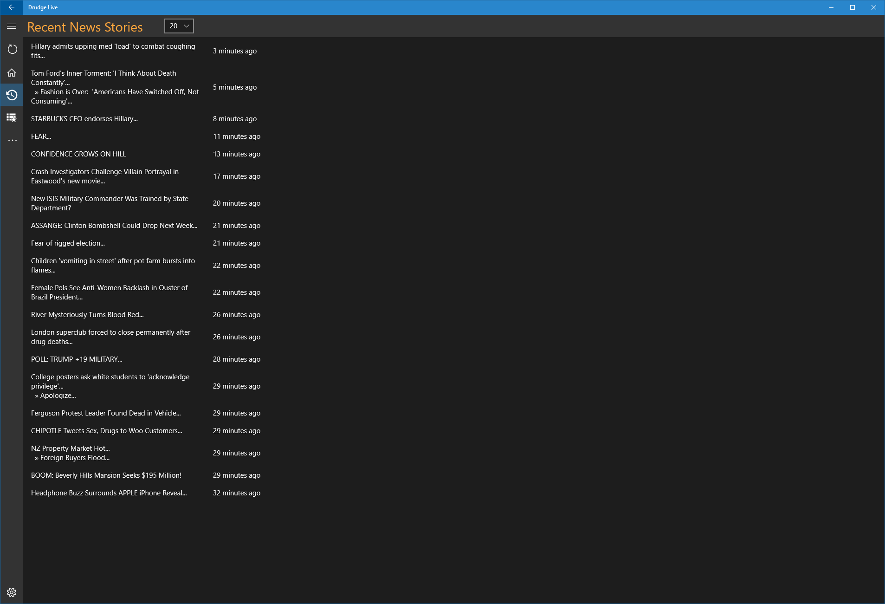Open the starred headlines list icon
The width and height of the screenshot is (885, 604).
12,117
